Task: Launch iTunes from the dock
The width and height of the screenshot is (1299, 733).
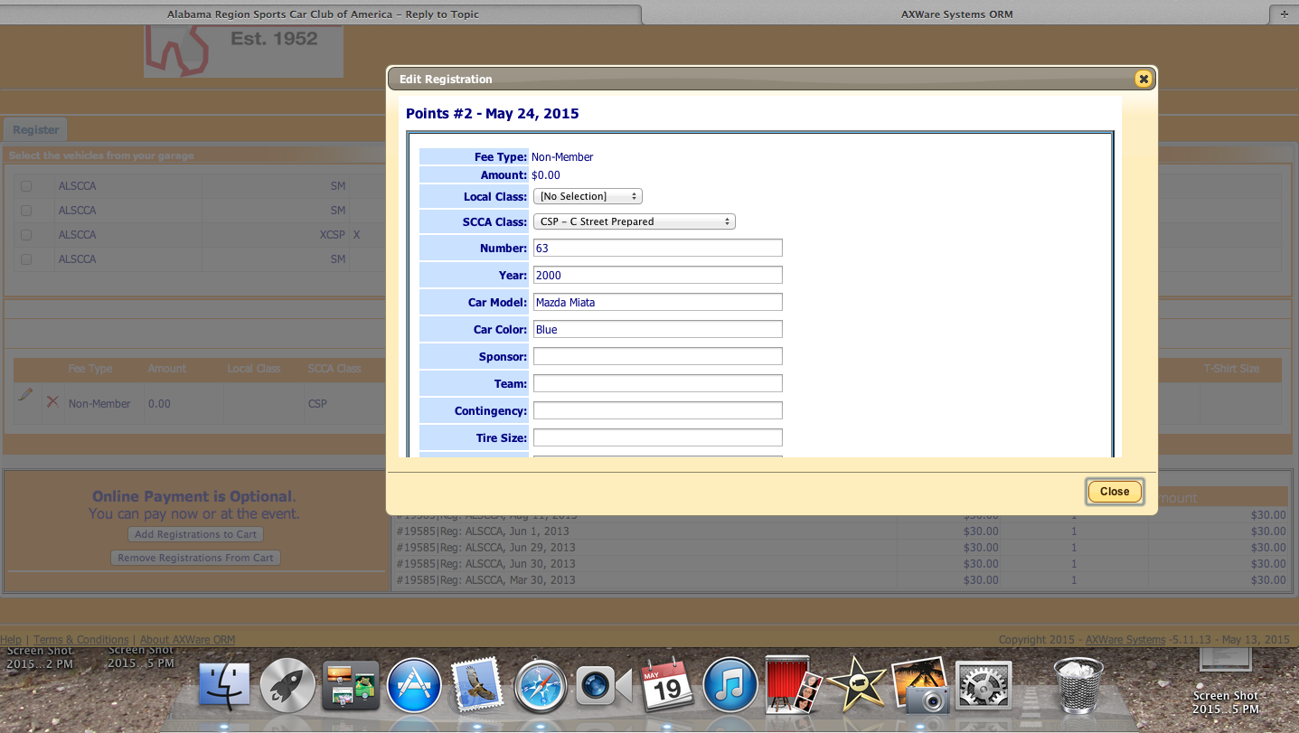Action: point(729,686)
